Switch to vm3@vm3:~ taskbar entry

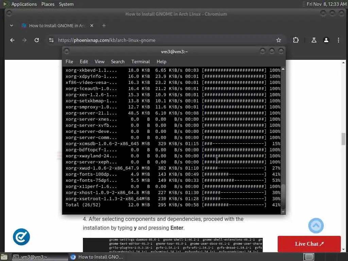tap(40, 257)
